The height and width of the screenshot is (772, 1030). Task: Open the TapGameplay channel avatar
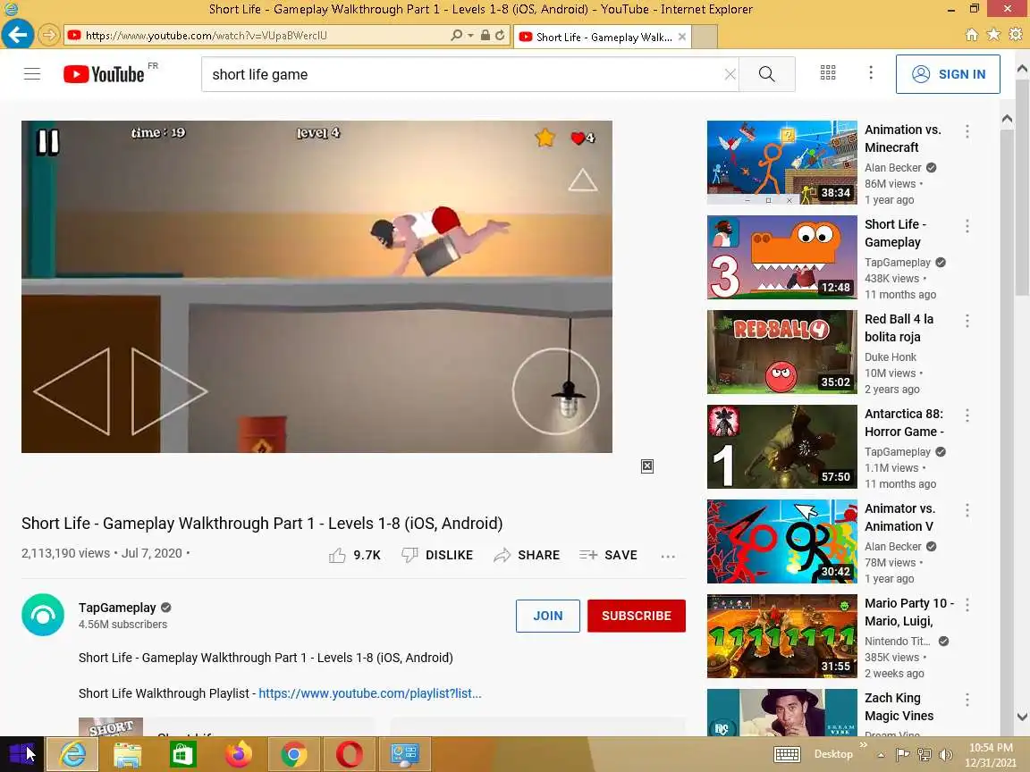(43, 615)
